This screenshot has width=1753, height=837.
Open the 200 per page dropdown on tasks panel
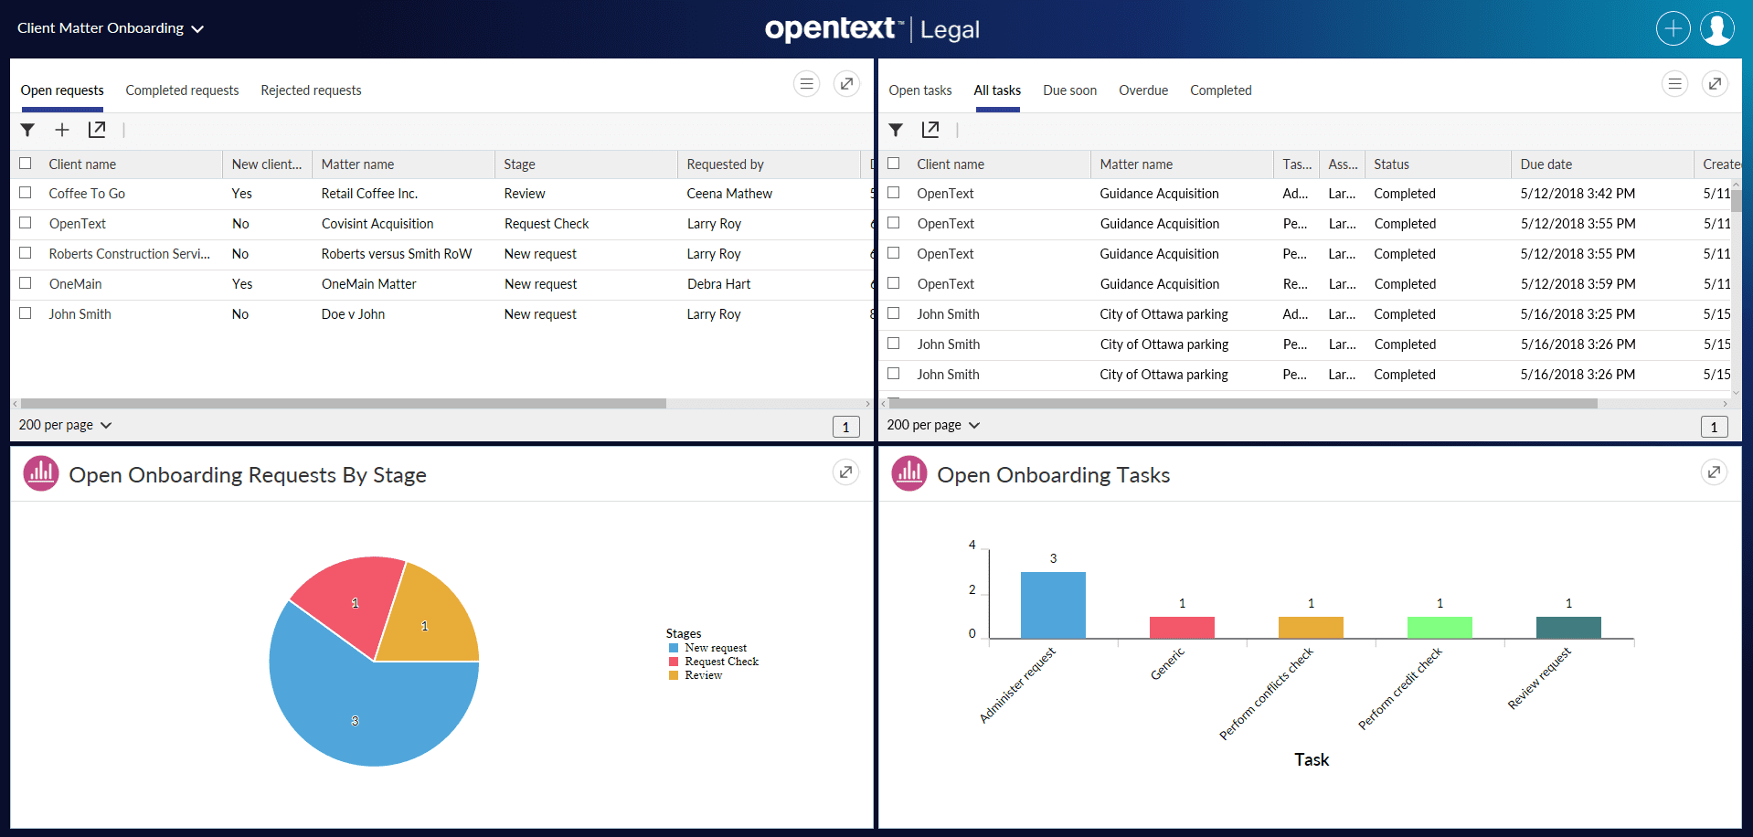coord(932,425)
